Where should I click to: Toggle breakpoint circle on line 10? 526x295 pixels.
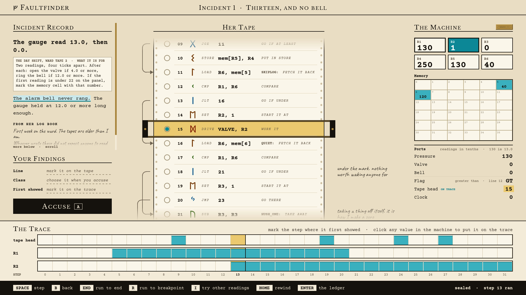coord(167,58)
